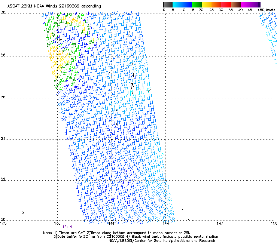Screen dimensions: 277x243
Task: Click the legend label 25
Action: click(211, 10)
